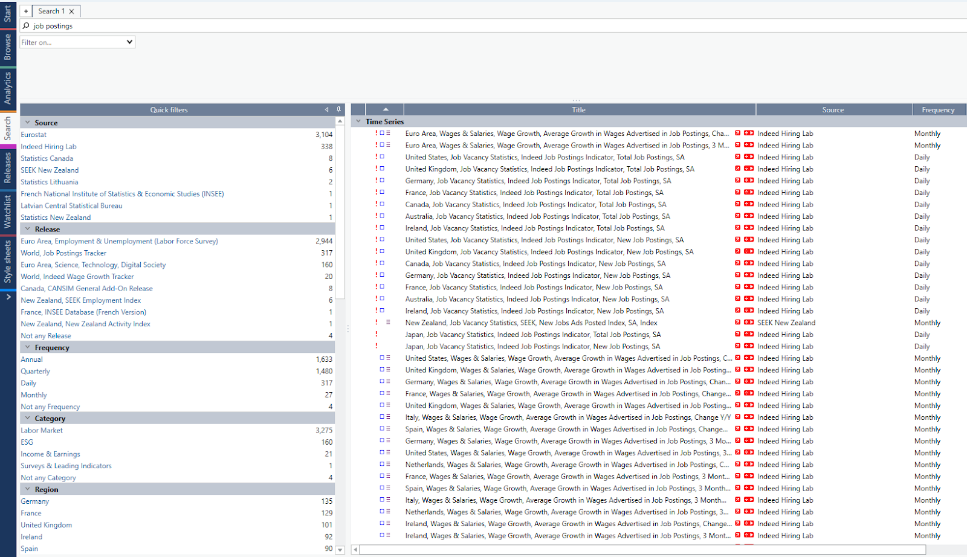Filter by World, Job Postings Tracker release
Image resolution: width=967 pixels, height=557 pixels.
pyautogui.click(x=63, y=253)
